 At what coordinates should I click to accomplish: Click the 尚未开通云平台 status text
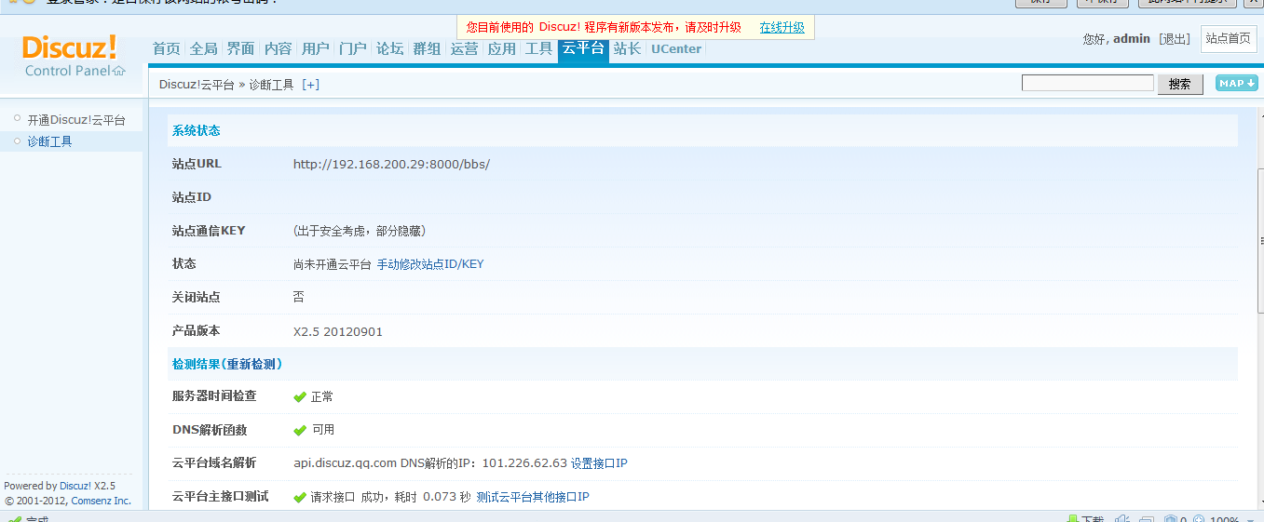pyautogui.click(x=333, y=264)
